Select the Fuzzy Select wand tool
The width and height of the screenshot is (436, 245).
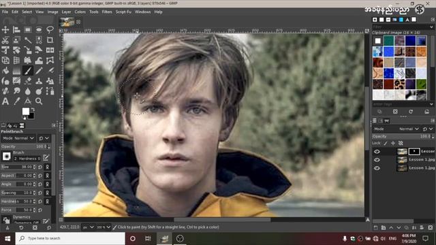pyautogui.click(x=27, y=40)
